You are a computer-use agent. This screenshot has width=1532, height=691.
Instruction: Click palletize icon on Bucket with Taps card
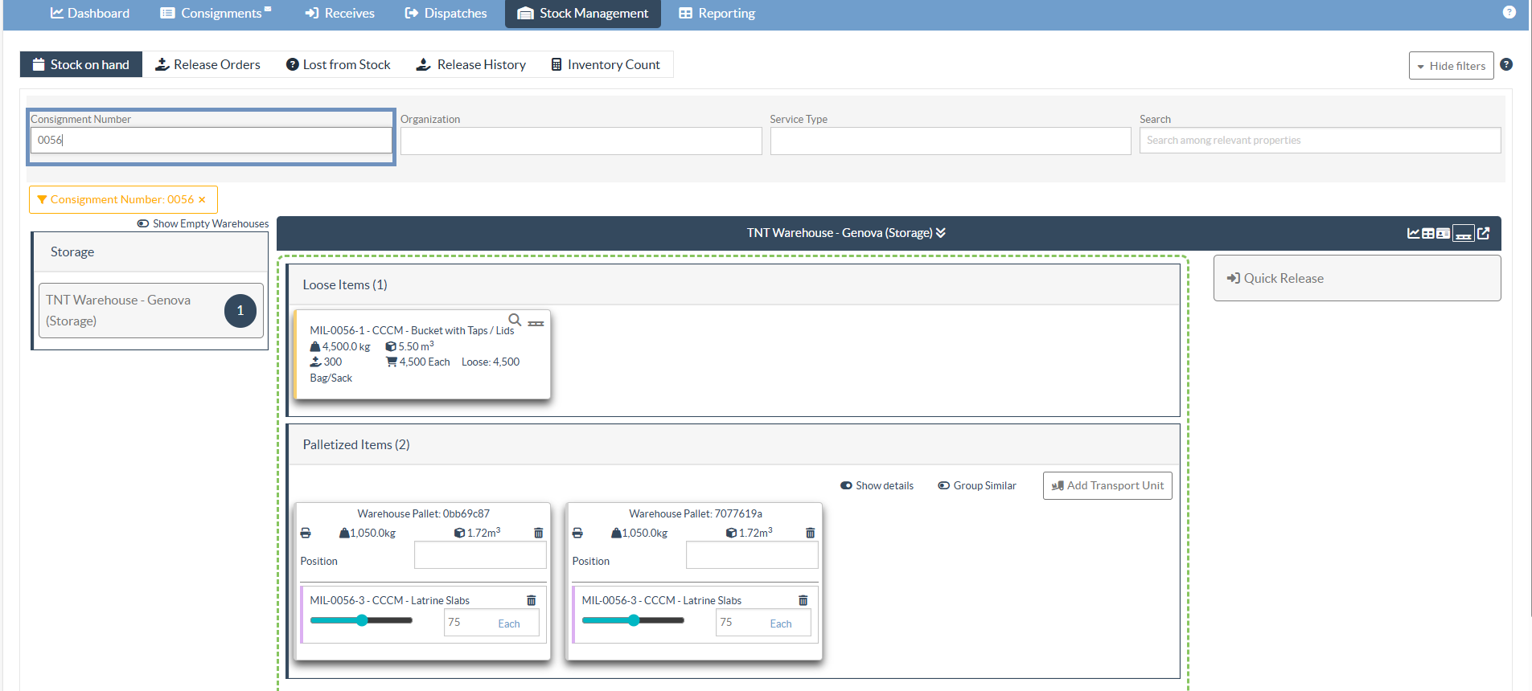coord(536,323)
